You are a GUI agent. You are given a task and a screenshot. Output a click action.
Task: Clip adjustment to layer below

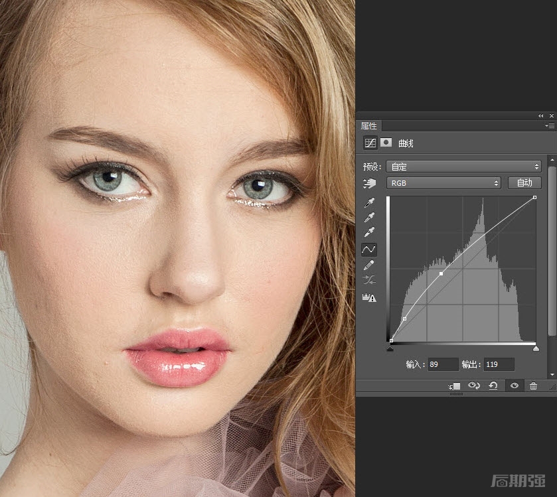click(454, 386)
